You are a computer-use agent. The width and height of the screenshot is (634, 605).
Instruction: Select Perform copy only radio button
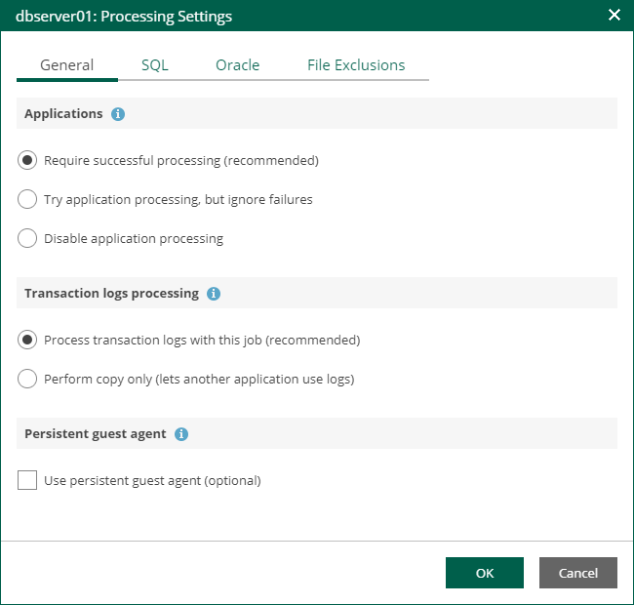27,379
